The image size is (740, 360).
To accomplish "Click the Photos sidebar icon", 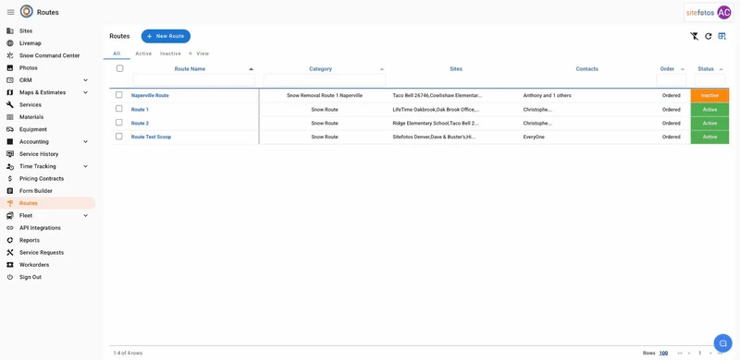I will (10, 68).
